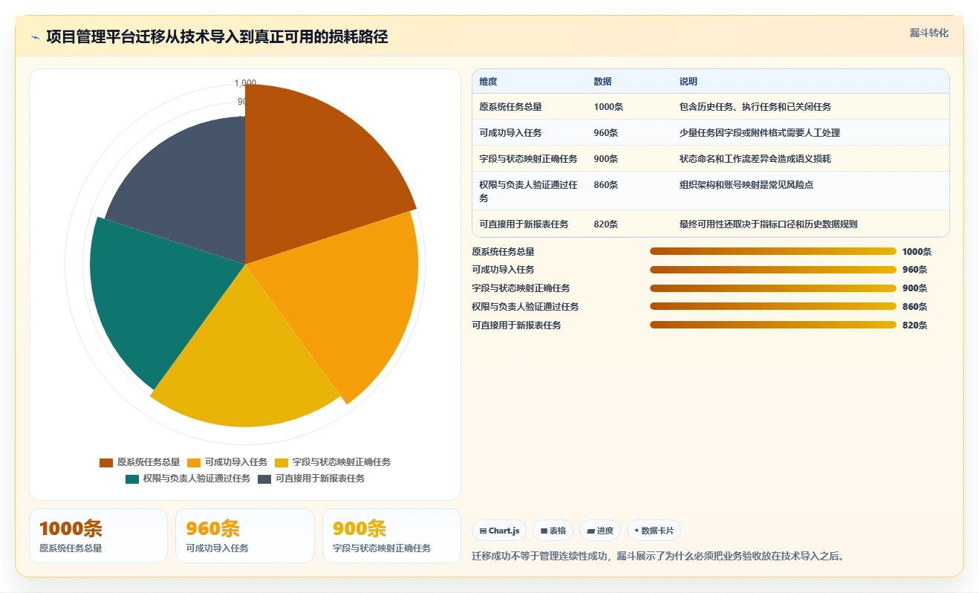Viewport: 979px width, 593px height.
Task: Click the description 包含历史任务、执行任务和已关闭任务
Action: coord(755,107)
